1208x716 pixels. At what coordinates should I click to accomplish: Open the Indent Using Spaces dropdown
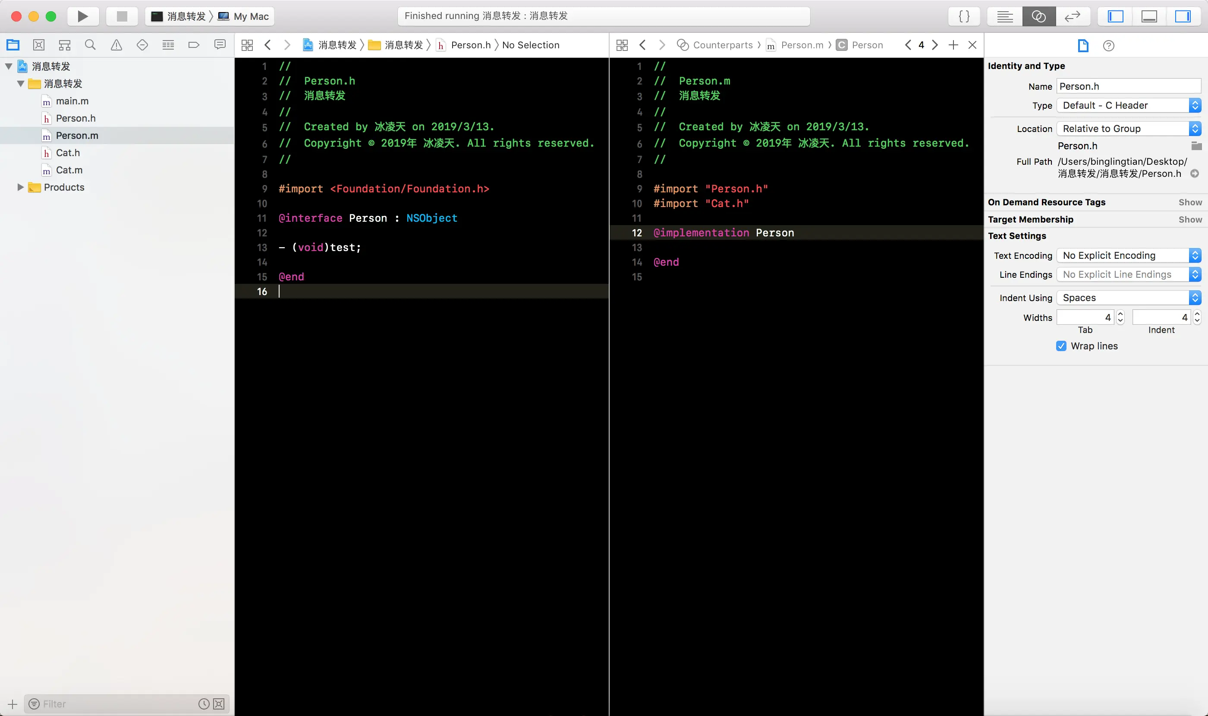1128,298
